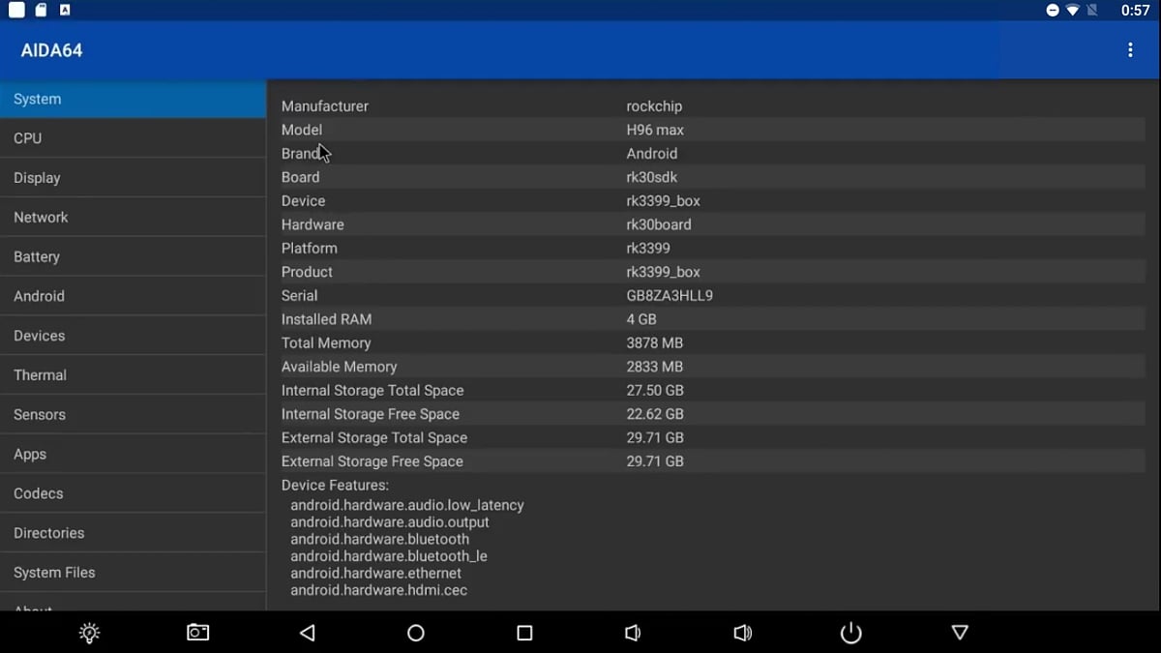Hide the navigation bar with the down arrow
The image size is (1161, 653).
(x=960, y=633)
